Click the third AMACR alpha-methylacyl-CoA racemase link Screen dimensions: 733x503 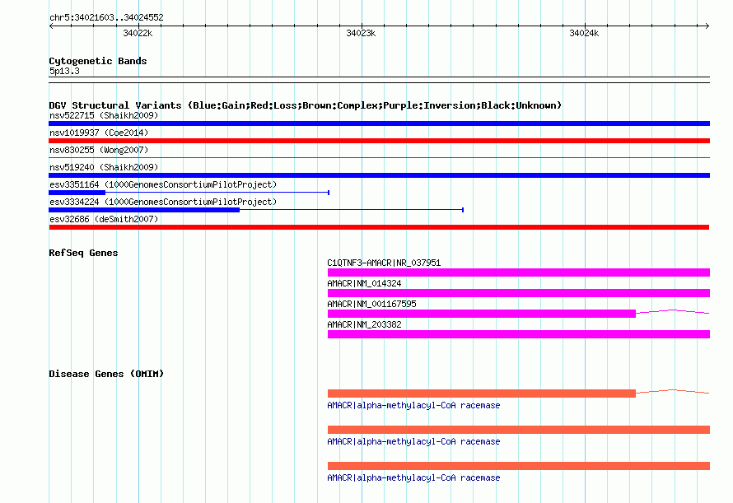point(413,477)
